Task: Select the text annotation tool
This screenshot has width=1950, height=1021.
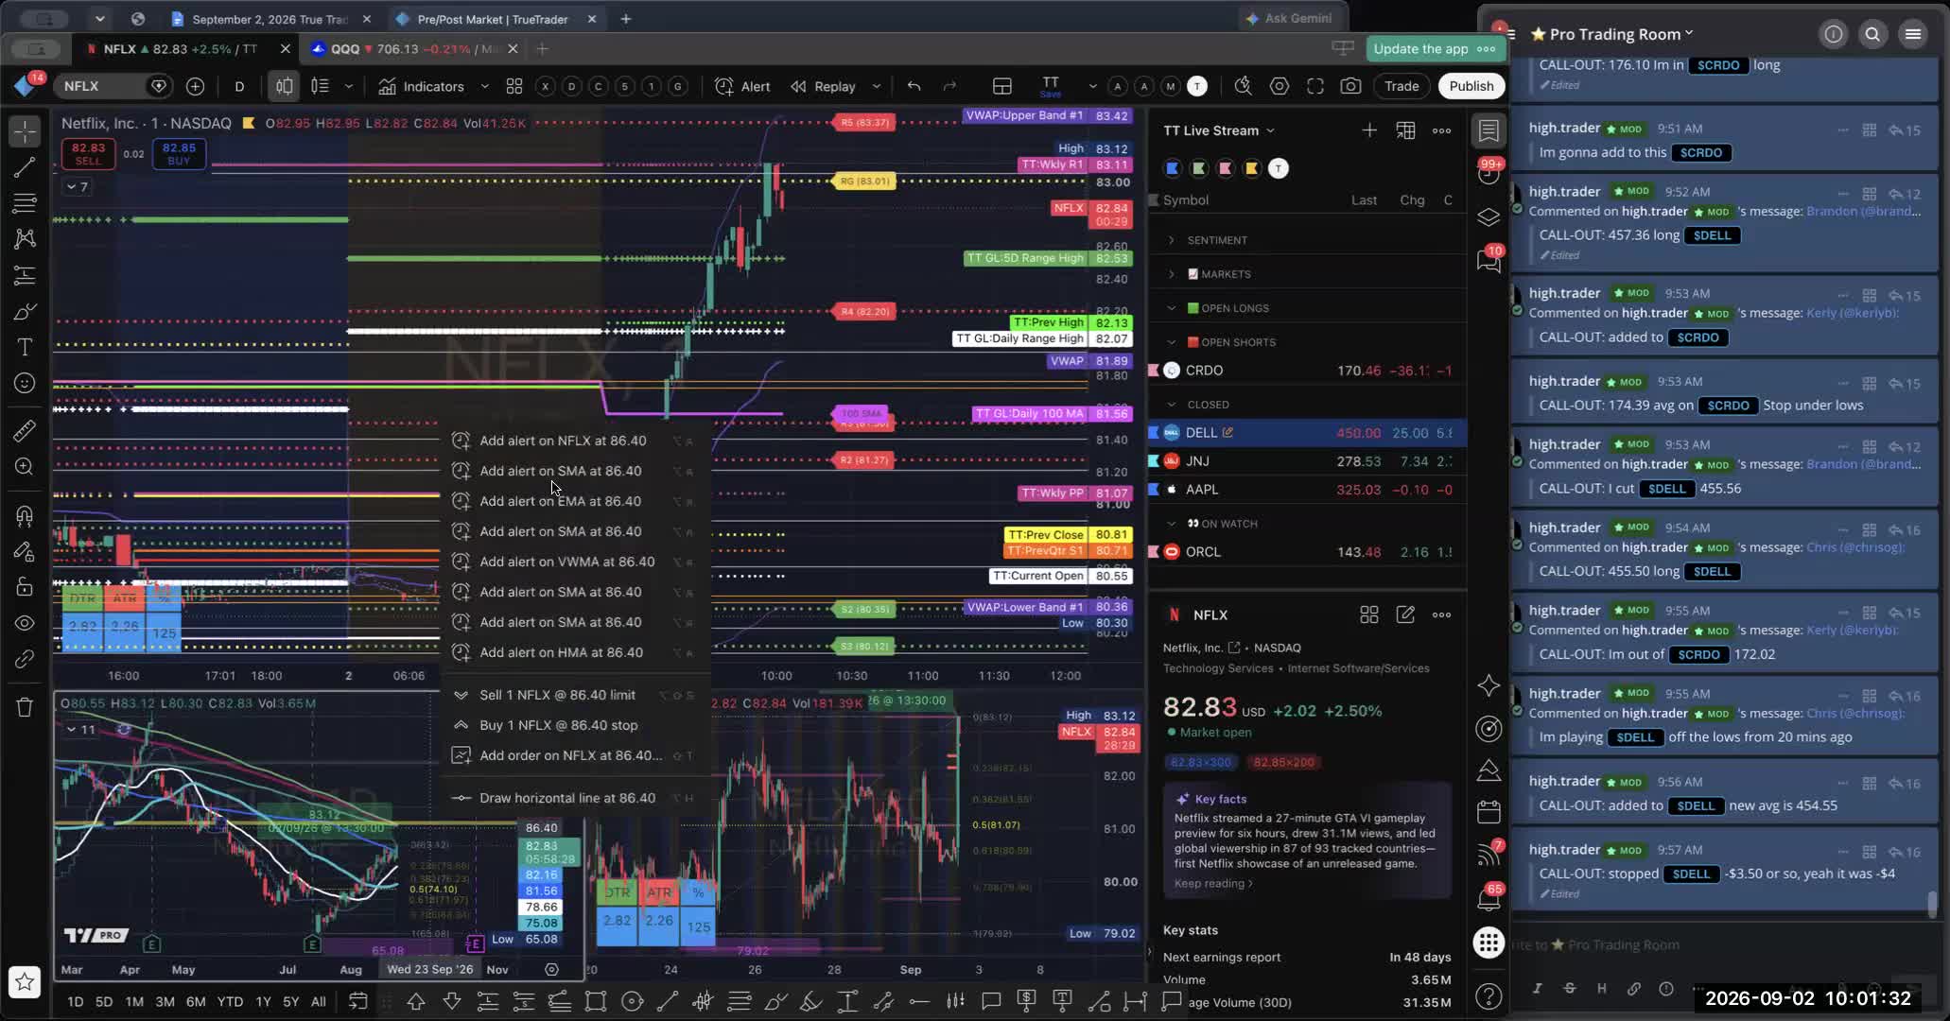Action: [x=25, y=347]
